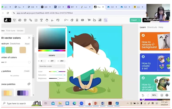Click the Describe a color field
The height and width of the screenshot is (109, 172).
tap(52, 66)
